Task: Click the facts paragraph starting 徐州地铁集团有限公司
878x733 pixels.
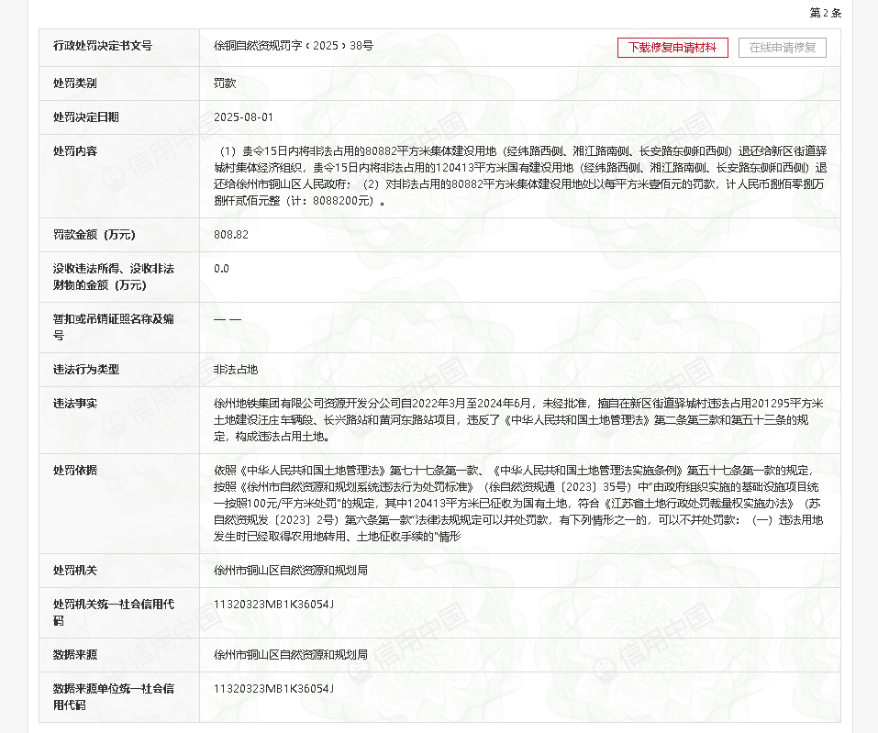Action: coord(518,420)
